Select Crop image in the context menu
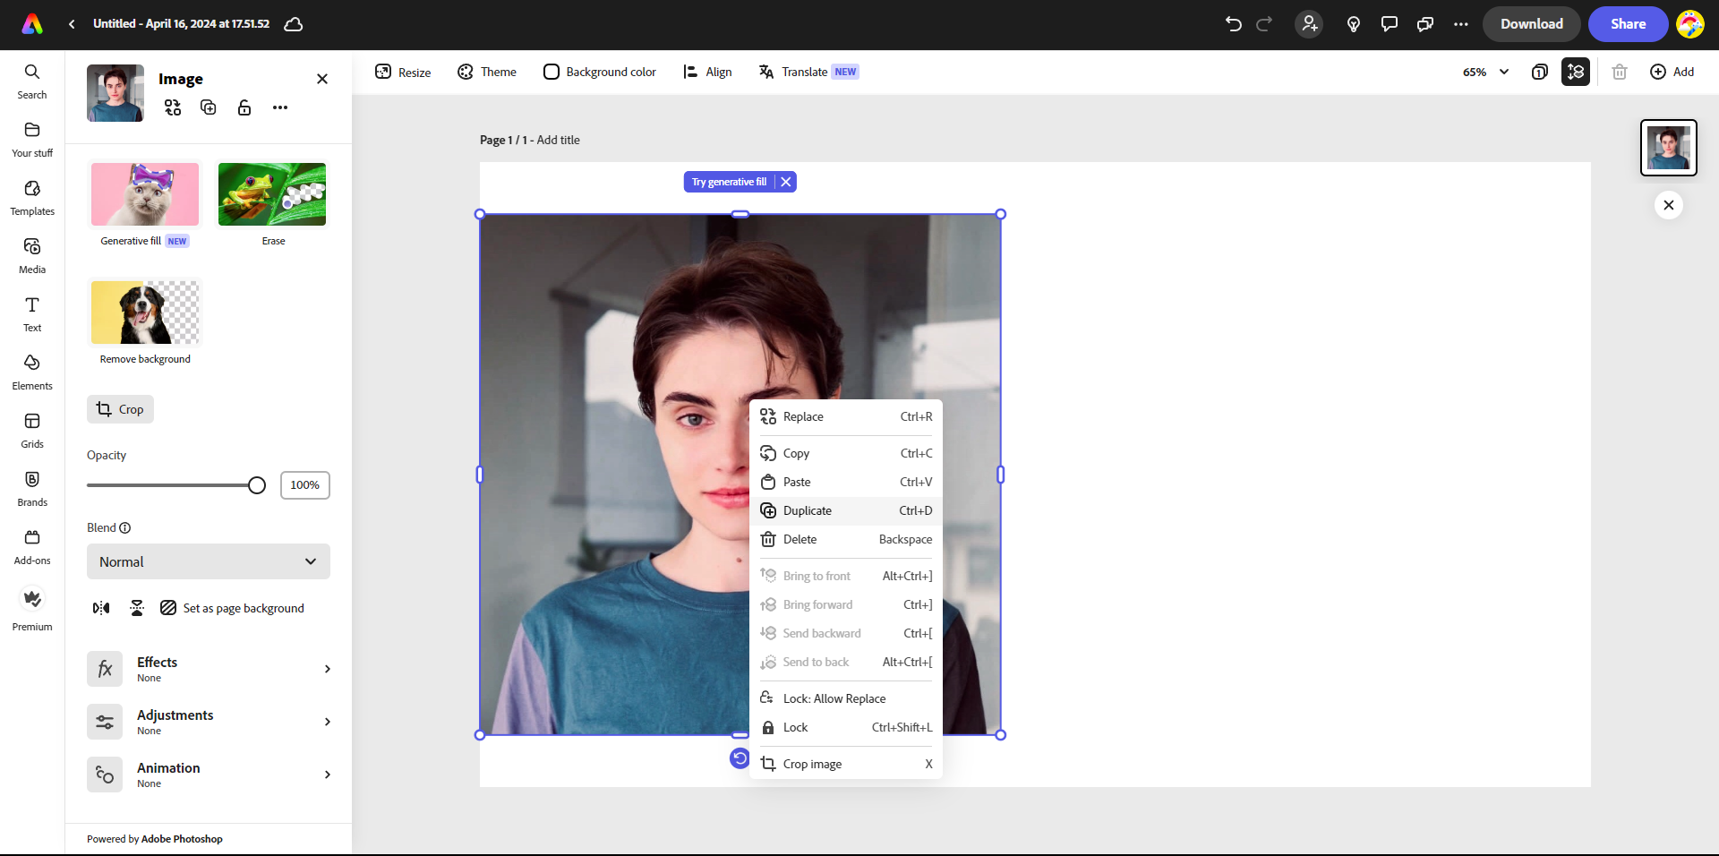The height and width of the screenshot is (856, 1719). tap(811, 763)
